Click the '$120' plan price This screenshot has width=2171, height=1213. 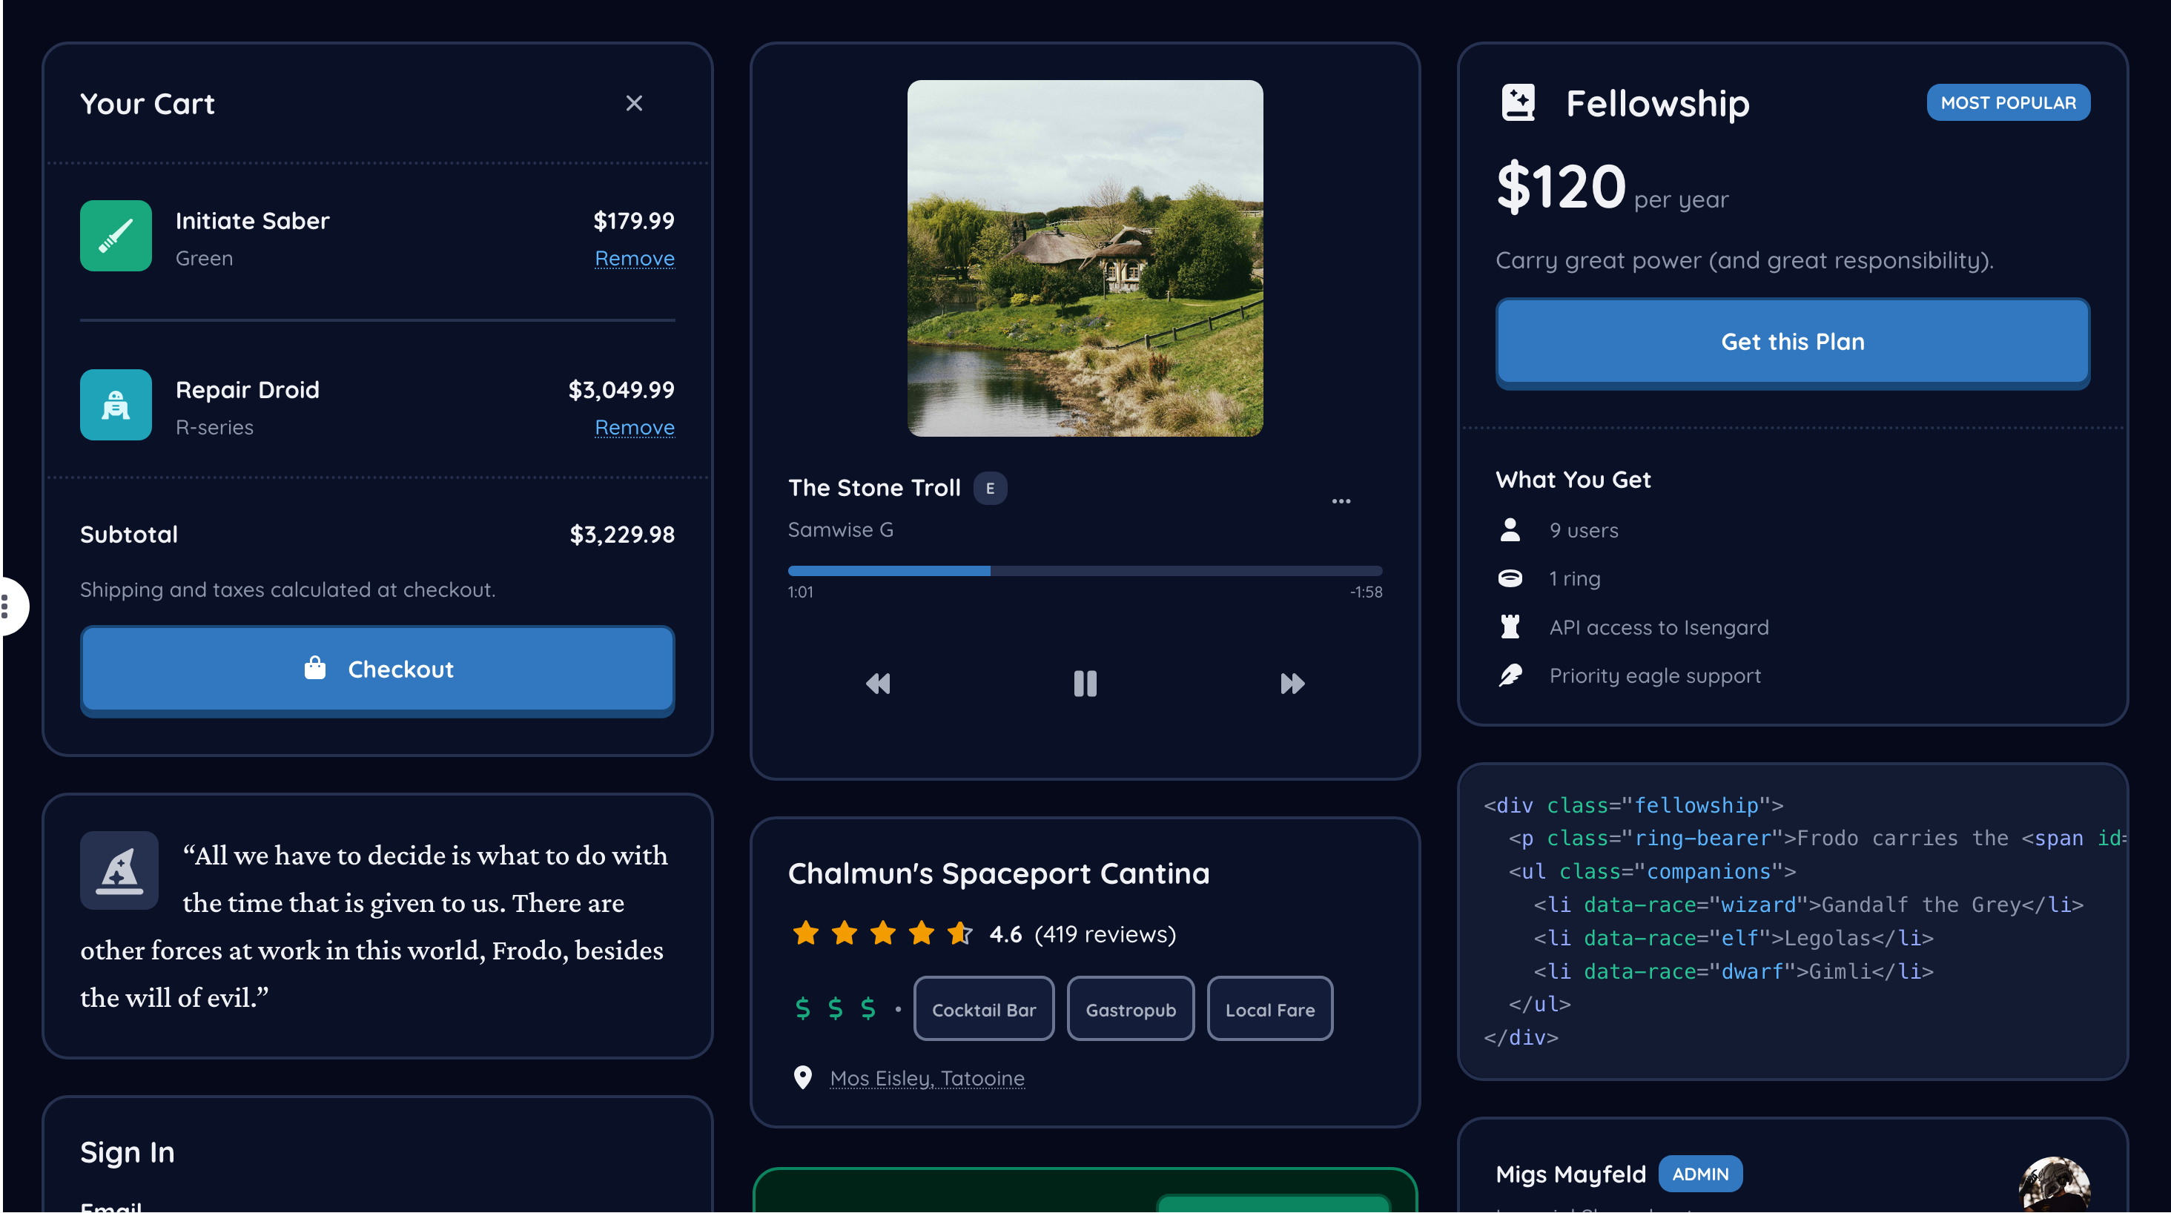pyautogui.click(x=1561, y=185)
